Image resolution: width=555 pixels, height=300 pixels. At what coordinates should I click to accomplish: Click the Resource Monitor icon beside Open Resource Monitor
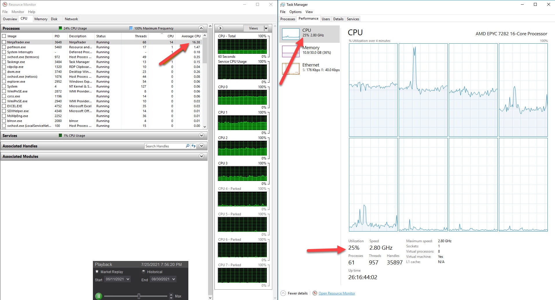tap(315, 293)
